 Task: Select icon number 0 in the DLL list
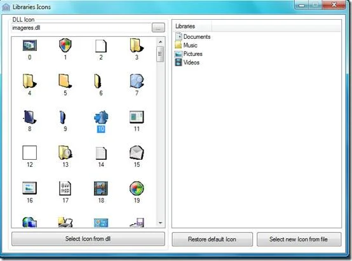click(30, 46)
